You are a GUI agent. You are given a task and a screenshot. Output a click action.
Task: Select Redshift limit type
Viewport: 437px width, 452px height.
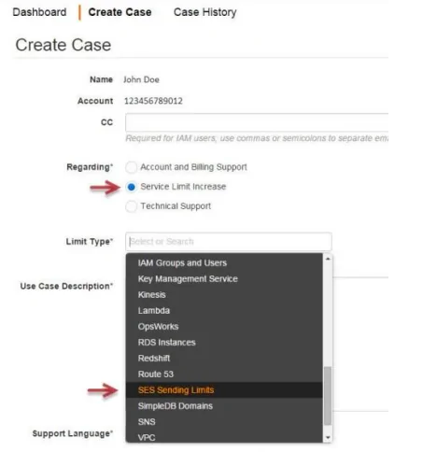[x=224, y=359]
